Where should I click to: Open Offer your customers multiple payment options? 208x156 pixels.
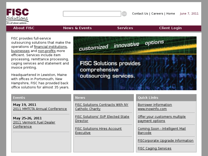coord(162,119)
